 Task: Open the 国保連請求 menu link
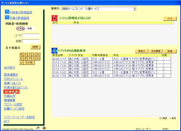coord(11,75)
